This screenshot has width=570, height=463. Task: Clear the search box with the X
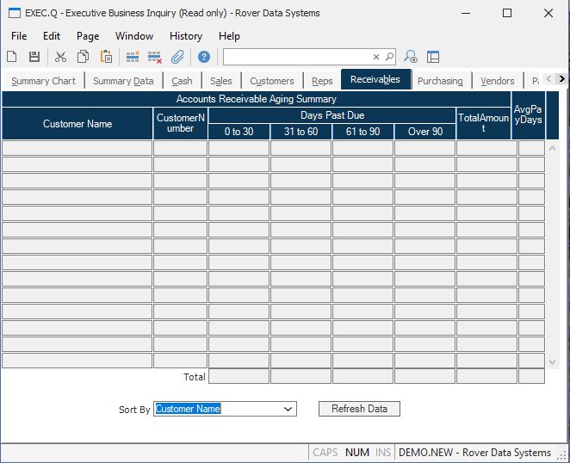(376, 57)
